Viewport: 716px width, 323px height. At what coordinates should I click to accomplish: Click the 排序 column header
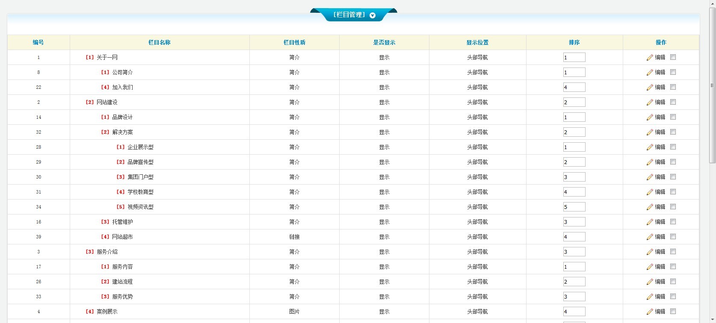pos(574,42)
